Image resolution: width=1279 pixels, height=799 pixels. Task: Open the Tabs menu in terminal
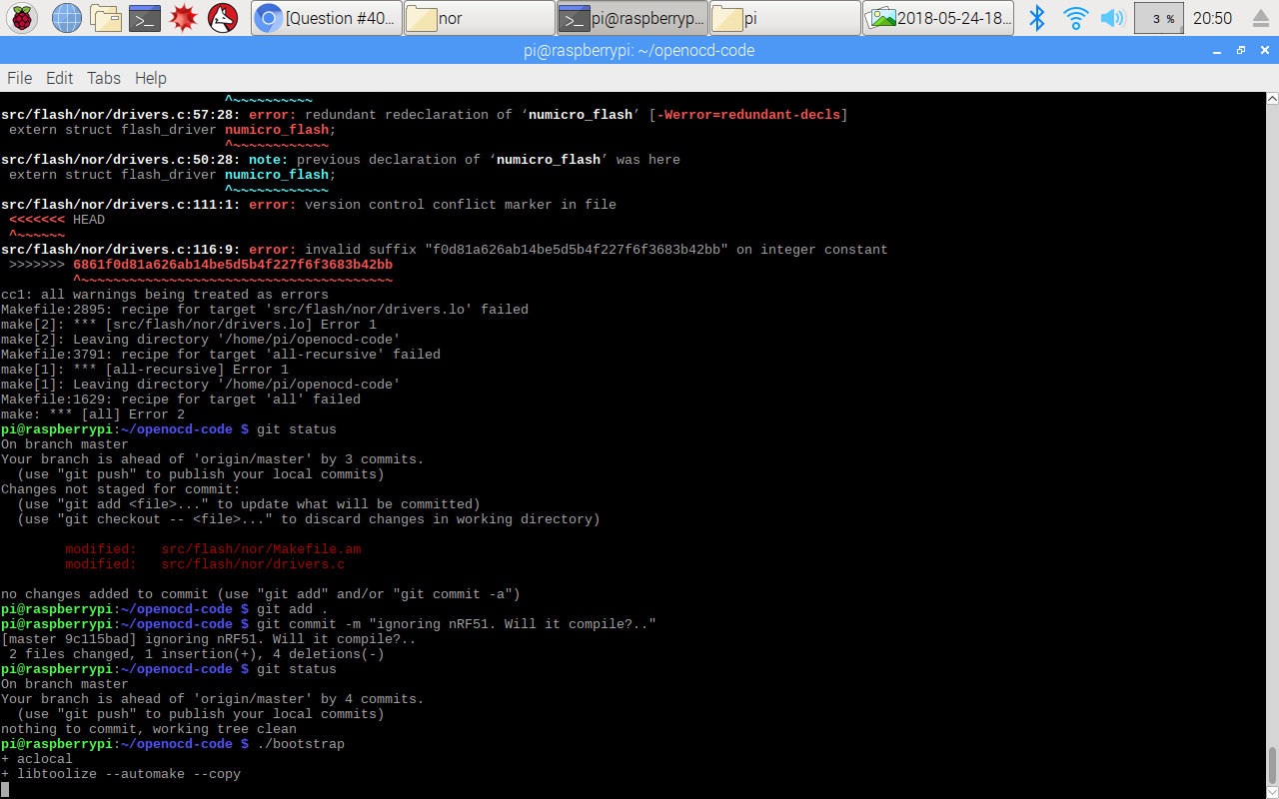pos(103,78)
